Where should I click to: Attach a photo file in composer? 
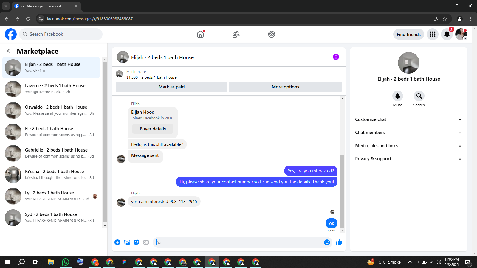pos(127,242)
